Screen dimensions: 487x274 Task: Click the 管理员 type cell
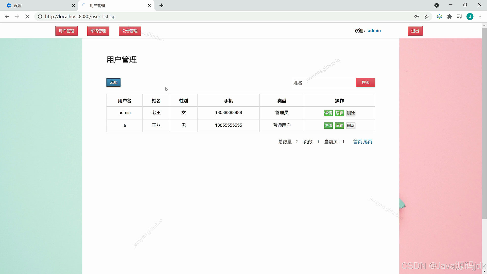pos(282,113)
